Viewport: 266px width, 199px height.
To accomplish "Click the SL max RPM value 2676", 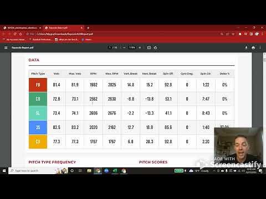I will 112,113.
